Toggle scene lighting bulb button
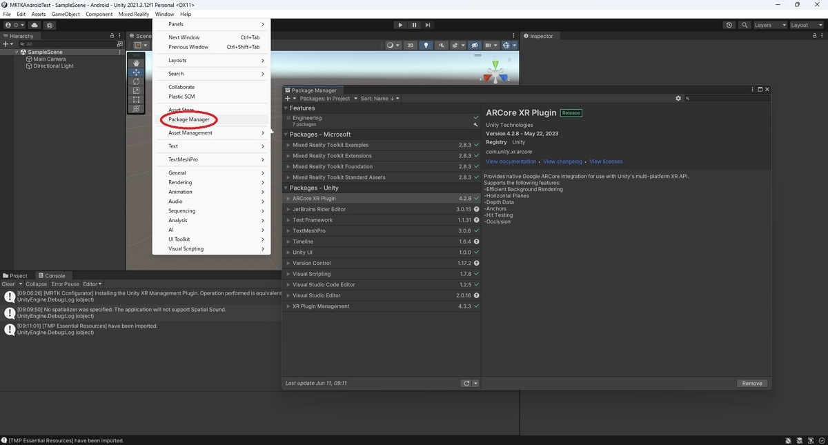 (x=426, y=46)
